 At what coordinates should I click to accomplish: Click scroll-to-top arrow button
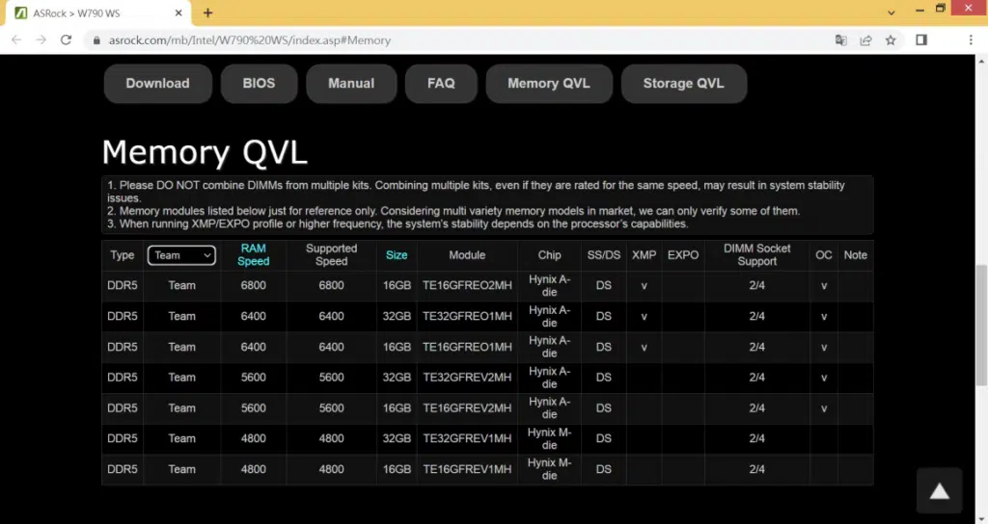tap(939, 491)
